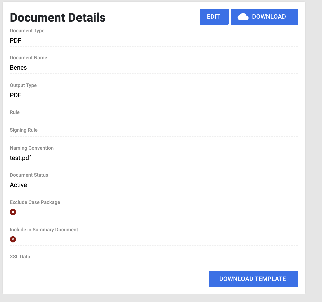Click the cloud icon on Download button
322x302 pixels.
[x=243, y=16]
